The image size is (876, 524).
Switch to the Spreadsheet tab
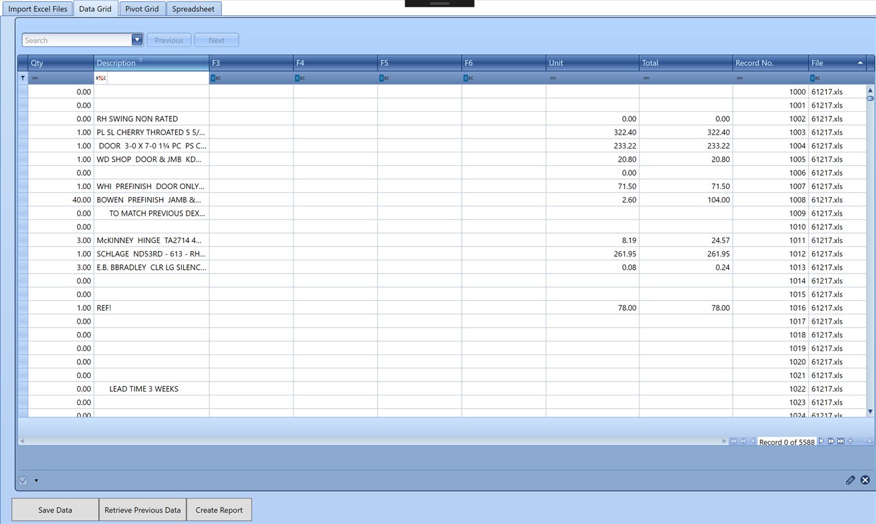click(x=193, y=9)
